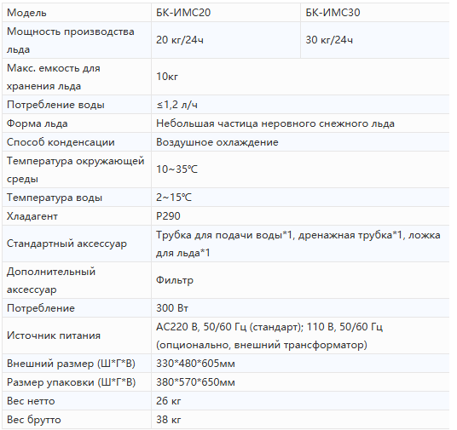Click the 10~35℃ ambient temperature value

[x=176, y=169]
